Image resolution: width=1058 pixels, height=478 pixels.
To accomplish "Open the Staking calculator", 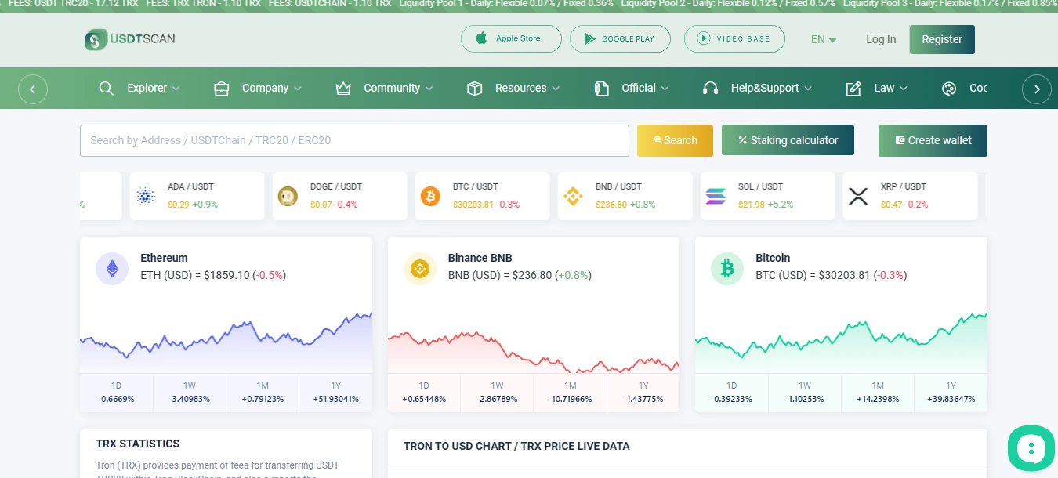I will tap(788, 140).
